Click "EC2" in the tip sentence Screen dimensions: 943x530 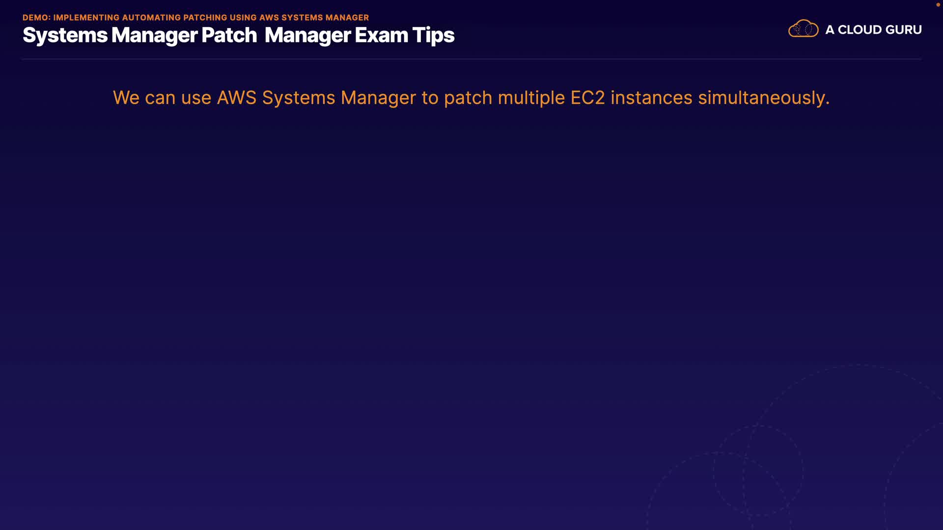point(587,98)
